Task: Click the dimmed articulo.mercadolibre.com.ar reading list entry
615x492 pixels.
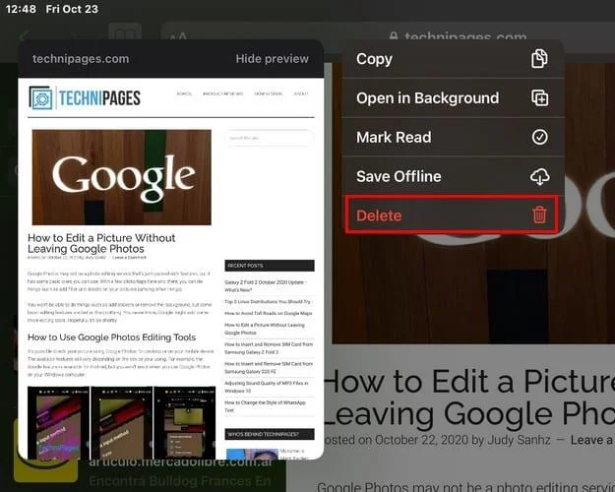Action: pos(180,462)
